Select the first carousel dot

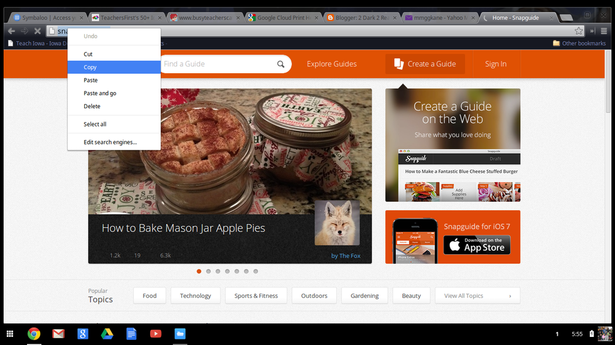point(199,271)
